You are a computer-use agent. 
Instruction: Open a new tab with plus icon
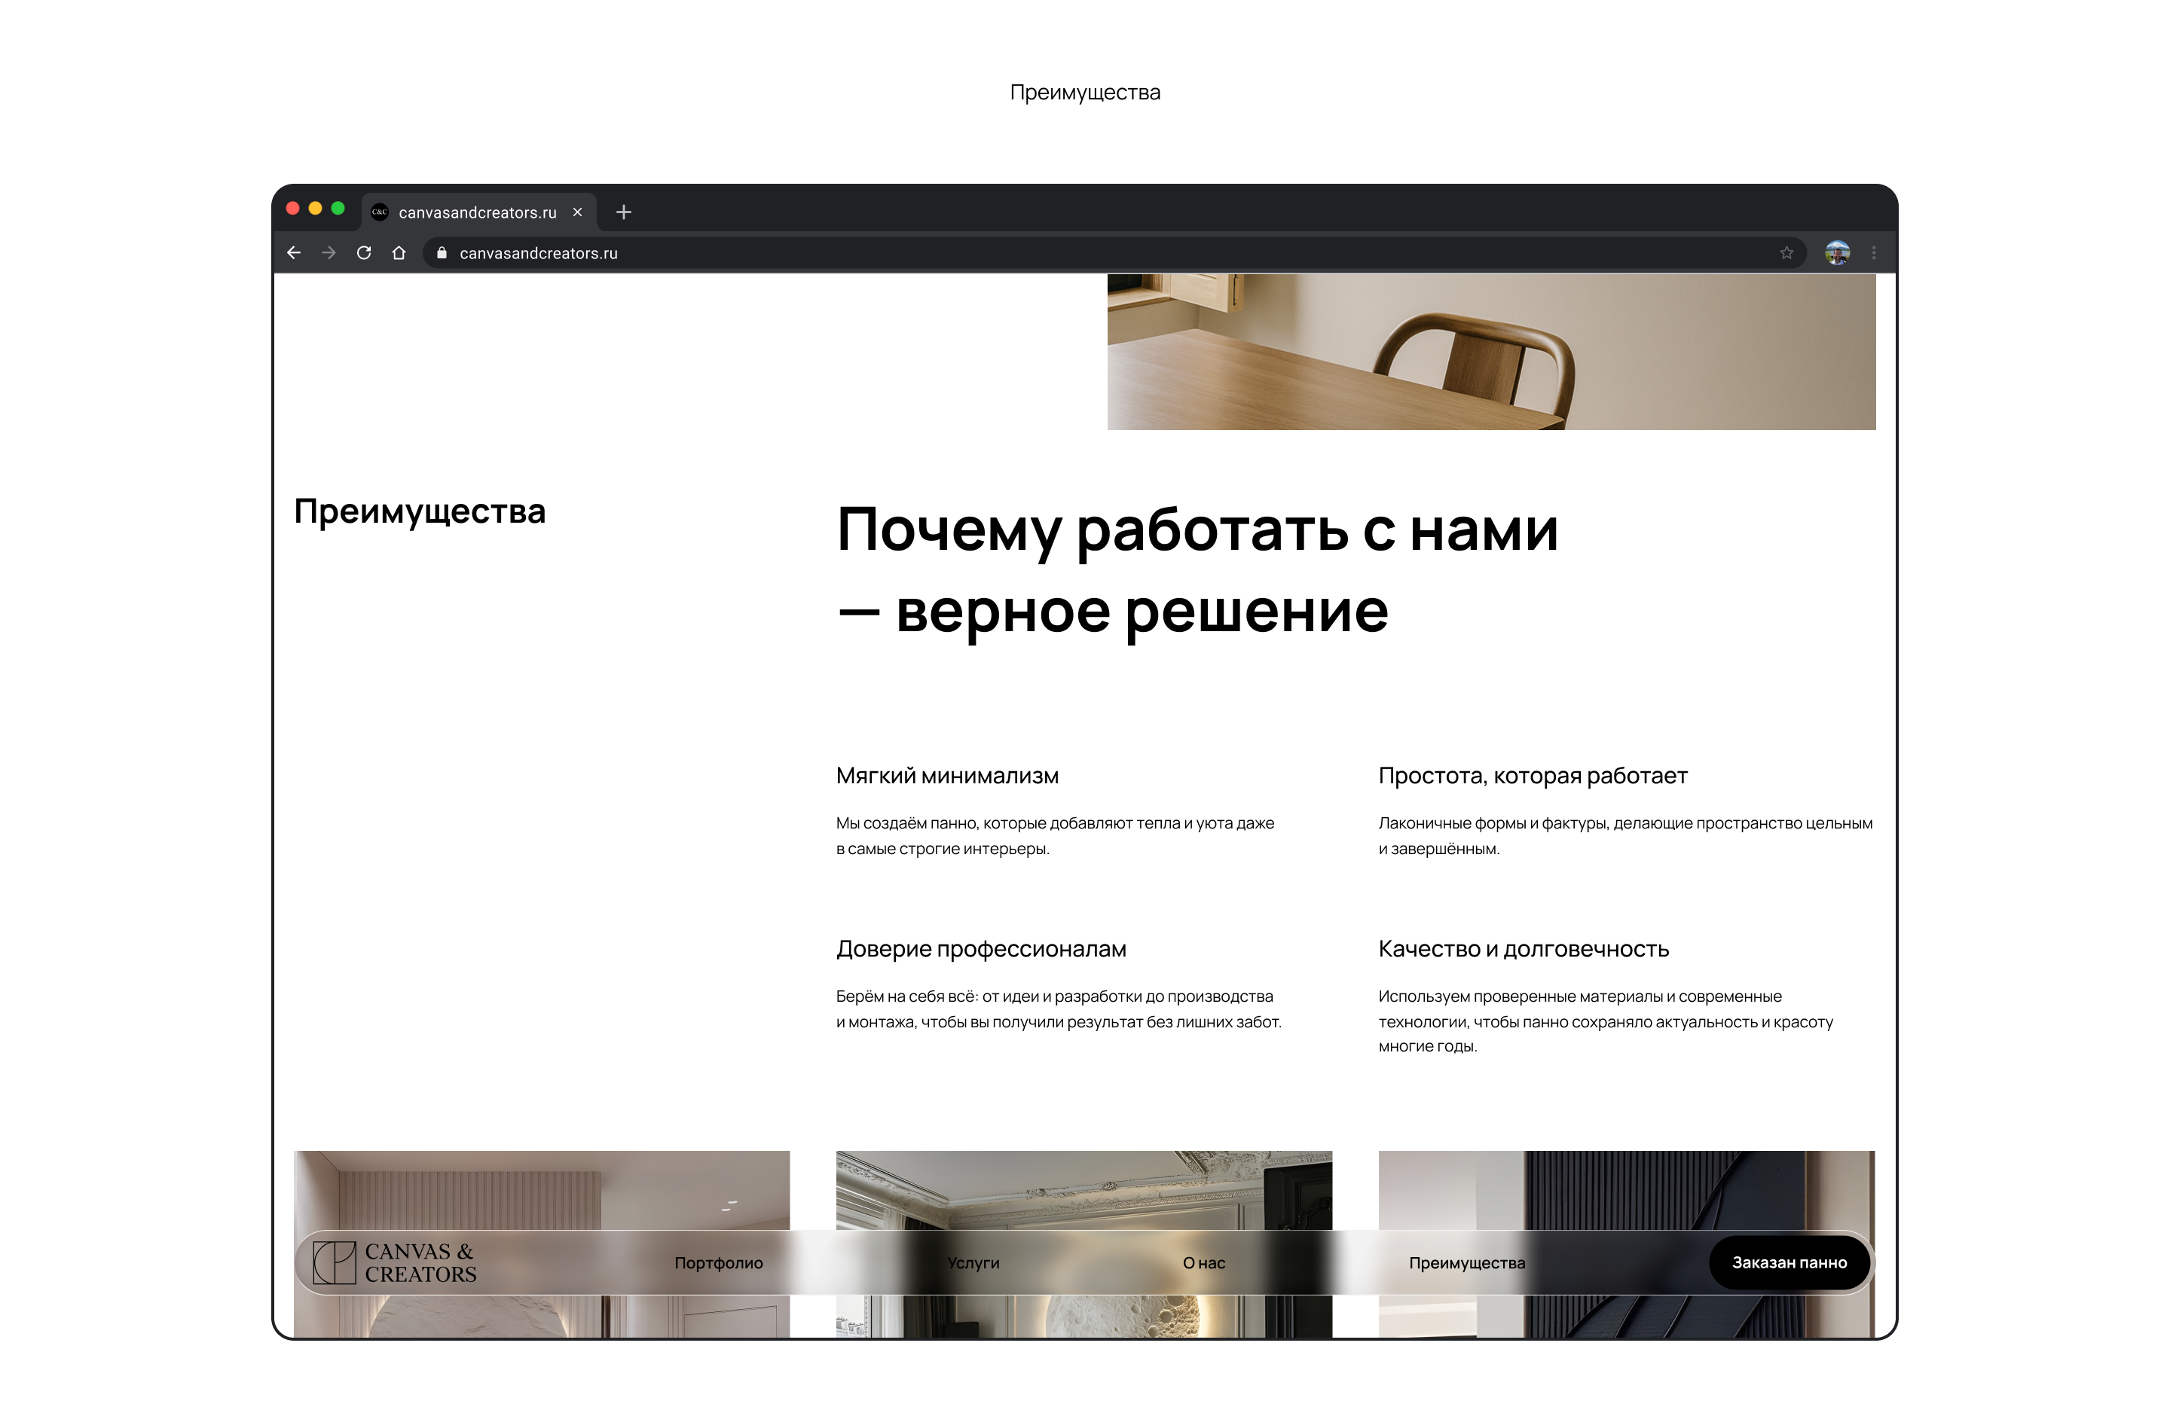tap(624, 212)
